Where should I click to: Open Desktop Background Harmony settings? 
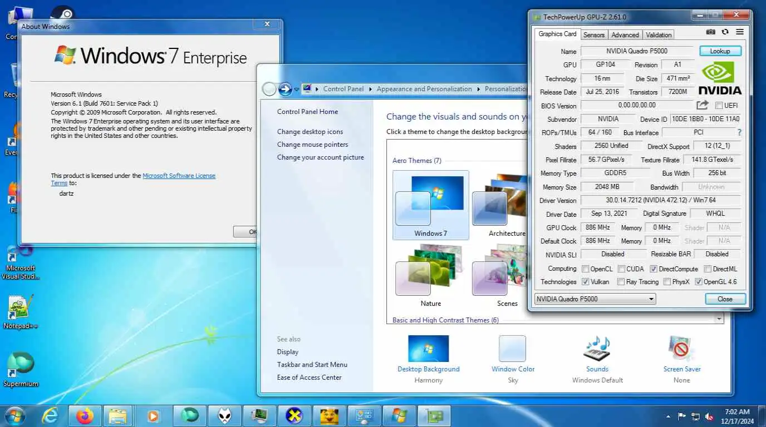tap(429, 359)
